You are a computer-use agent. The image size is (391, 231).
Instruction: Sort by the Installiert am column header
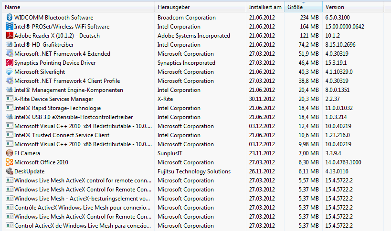point(265,7)
